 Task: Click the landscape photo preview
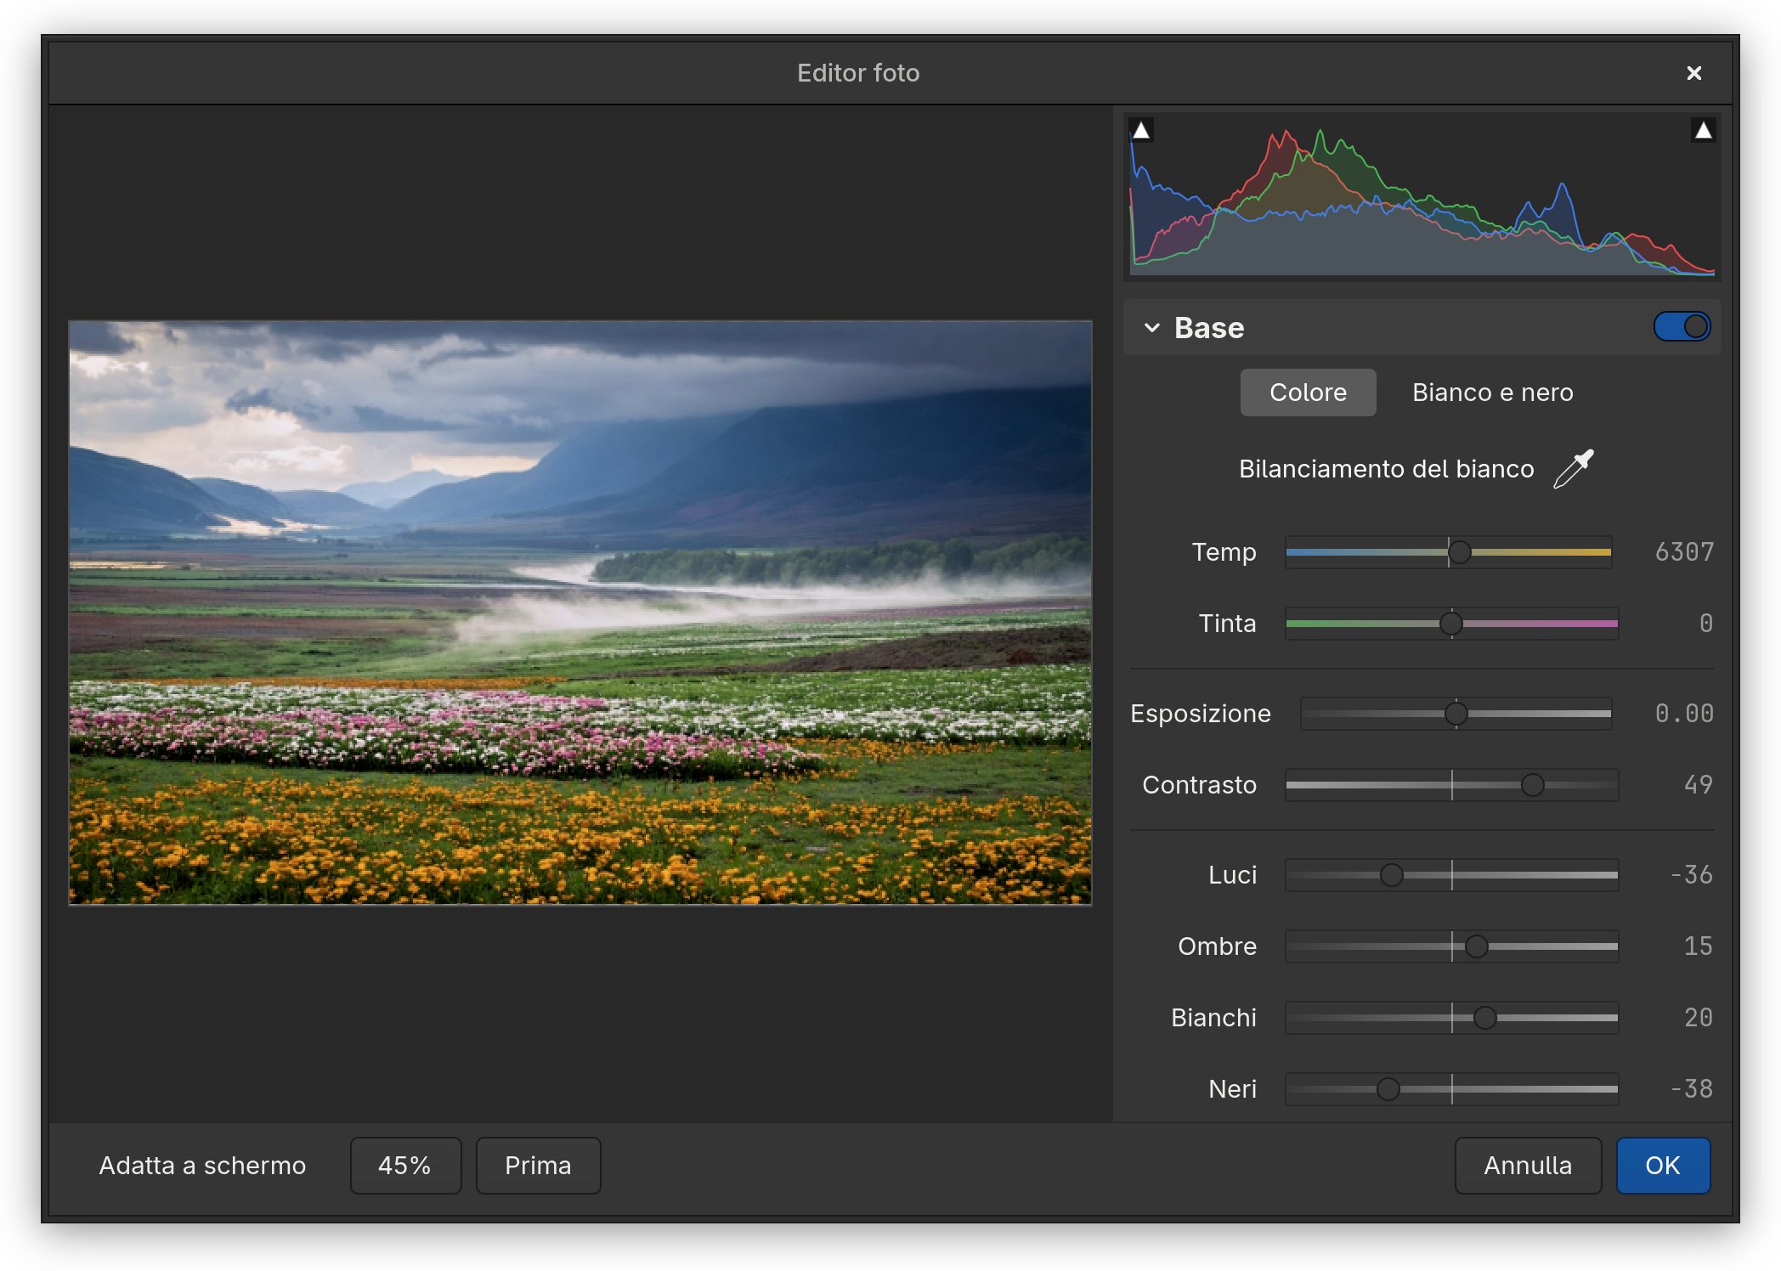pyautogui.click(x=580, y=613)
